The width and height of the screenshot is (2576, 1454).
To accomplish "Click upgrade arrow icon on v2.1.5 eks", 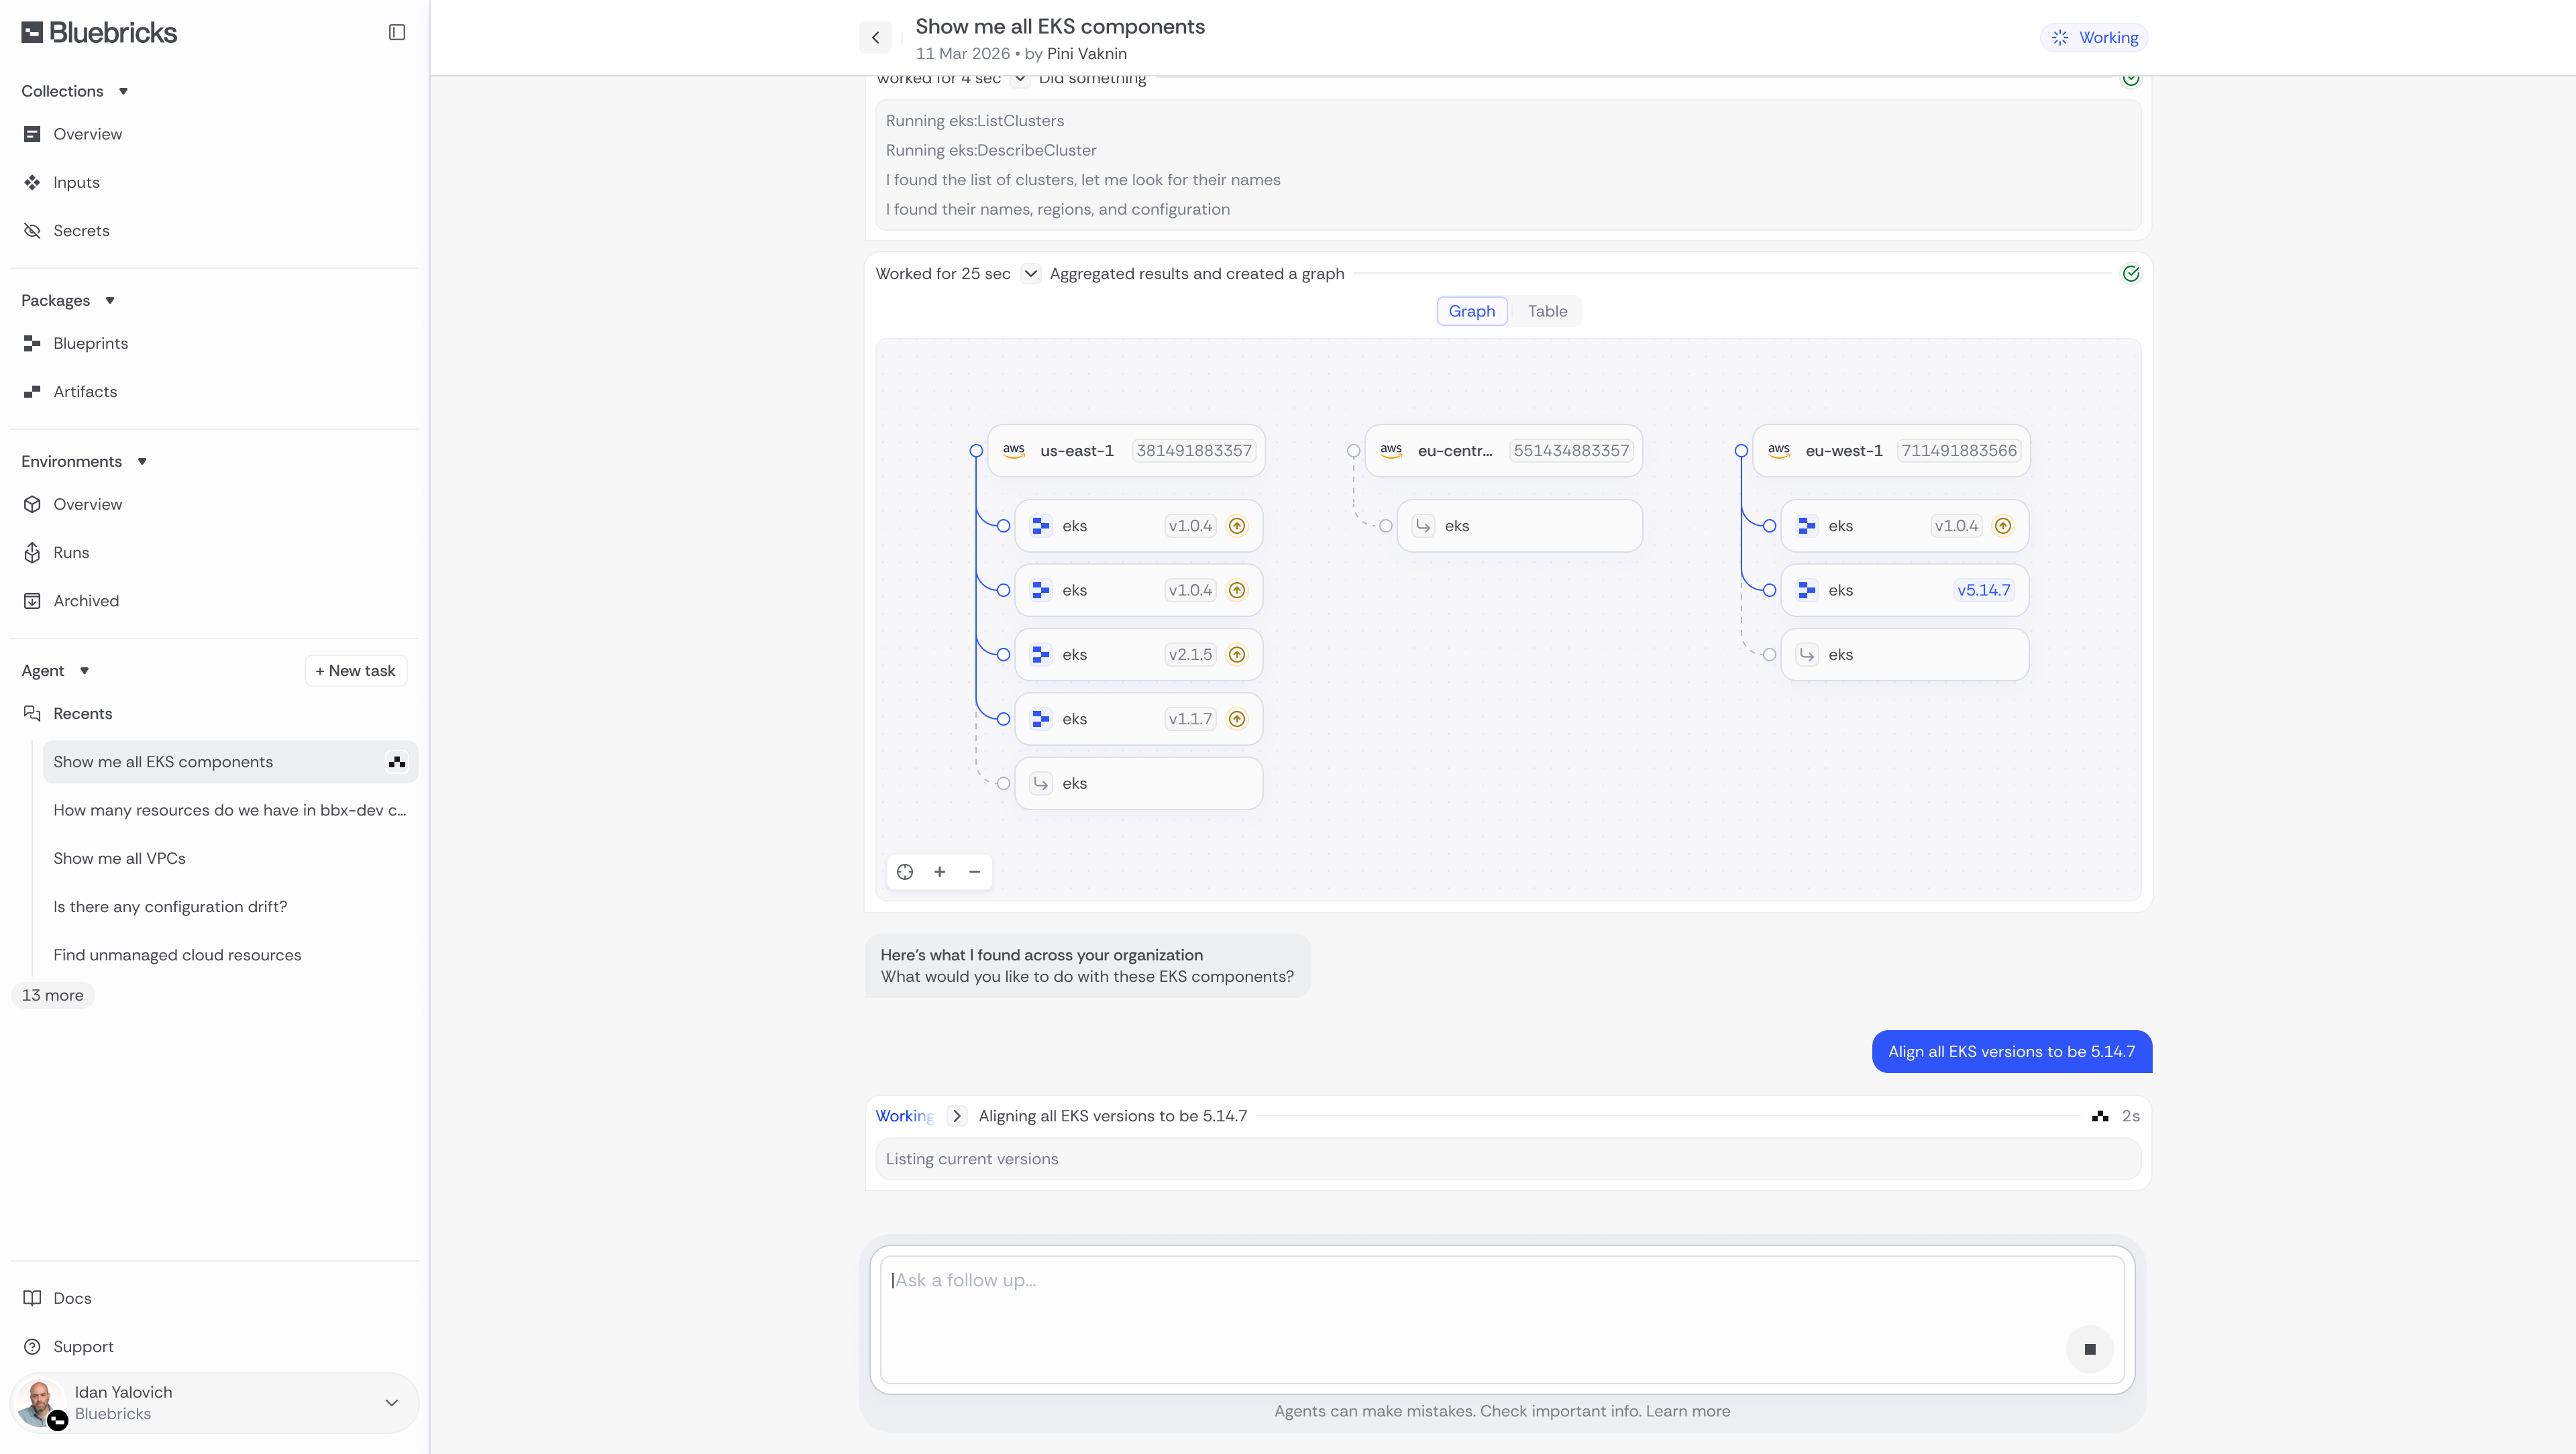I will [x=1237, y=655].
